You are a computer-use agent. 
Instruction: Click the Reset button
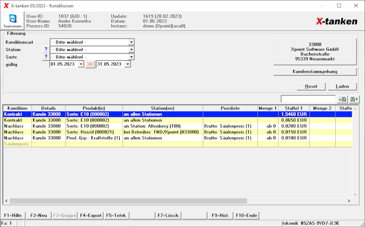click(x=311, y=87)
